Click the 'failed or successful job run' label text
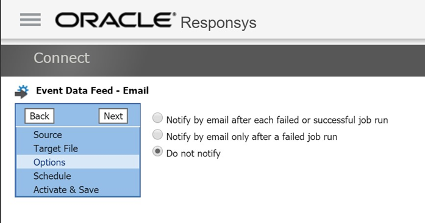This screenshot has height=223, width=425. [329, 120]
